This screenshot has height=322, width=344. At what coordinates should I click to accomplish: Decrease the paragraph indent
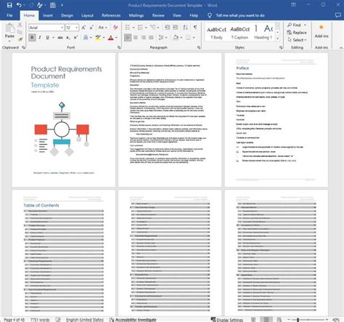coord(167,28)
